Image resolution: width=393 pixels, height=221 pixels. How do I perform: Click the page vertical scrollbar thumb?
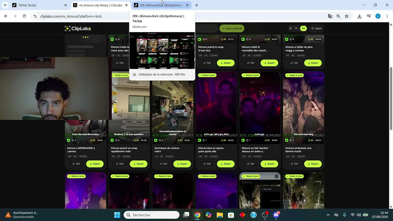391,98
